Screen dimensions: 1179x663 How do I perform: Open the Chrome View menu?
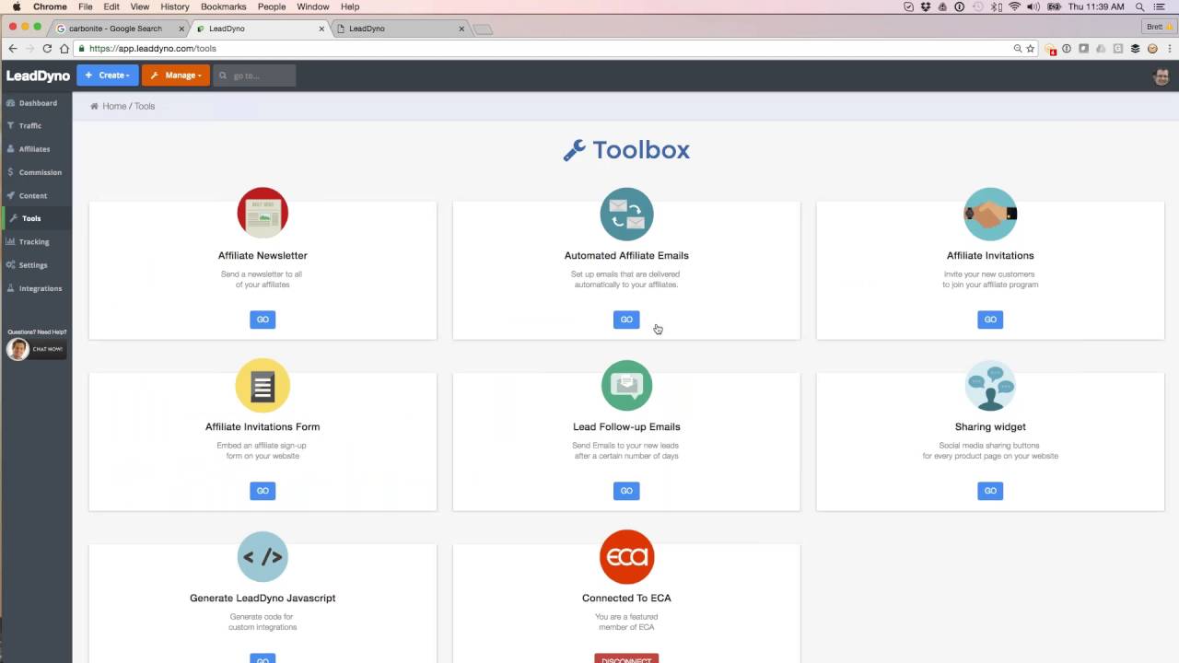point(139,6)
